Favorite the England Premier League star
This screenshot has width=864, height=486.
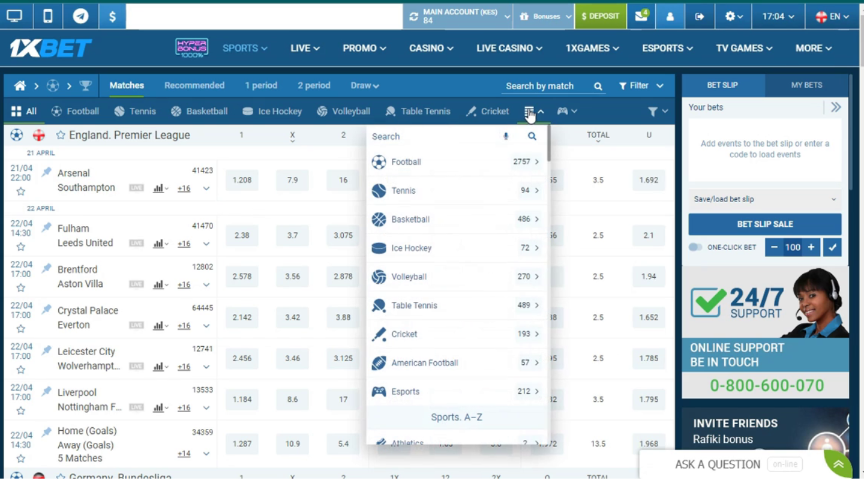point(60,136)
